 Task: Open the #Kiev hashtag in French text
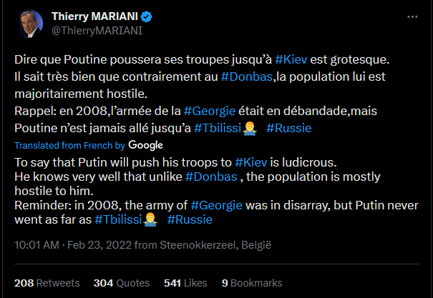(291, 59)
